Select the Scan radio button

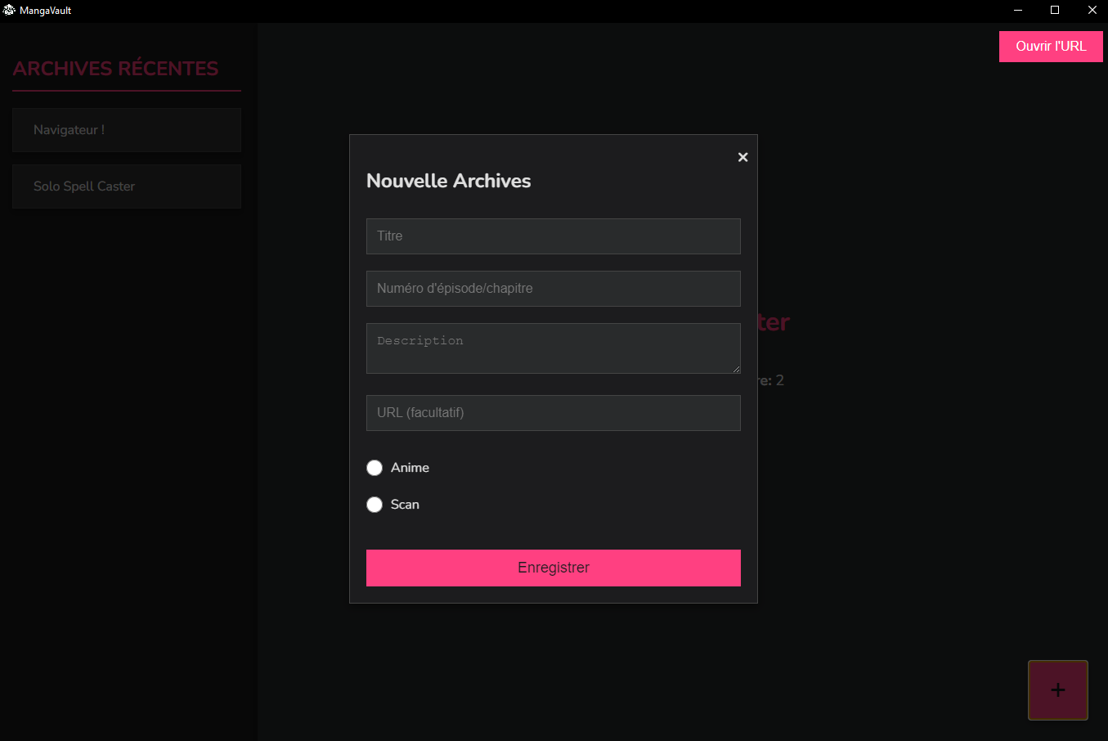tap(375, 505)
